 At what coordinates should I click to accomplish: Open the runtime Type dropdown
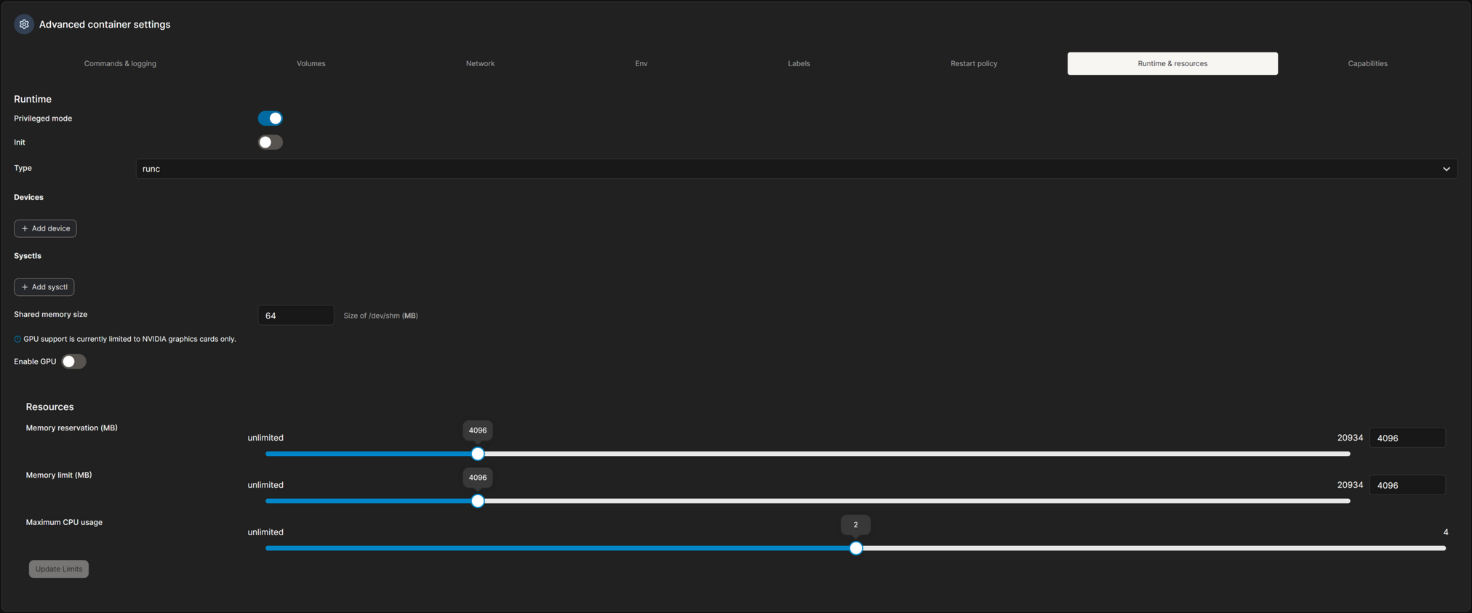796,169
